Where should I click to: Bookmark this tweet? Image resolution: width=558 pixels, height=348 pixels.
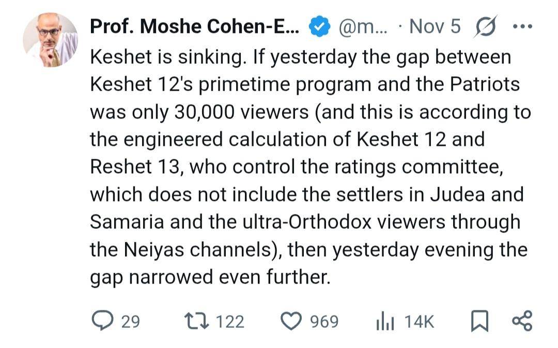point(479,321)
